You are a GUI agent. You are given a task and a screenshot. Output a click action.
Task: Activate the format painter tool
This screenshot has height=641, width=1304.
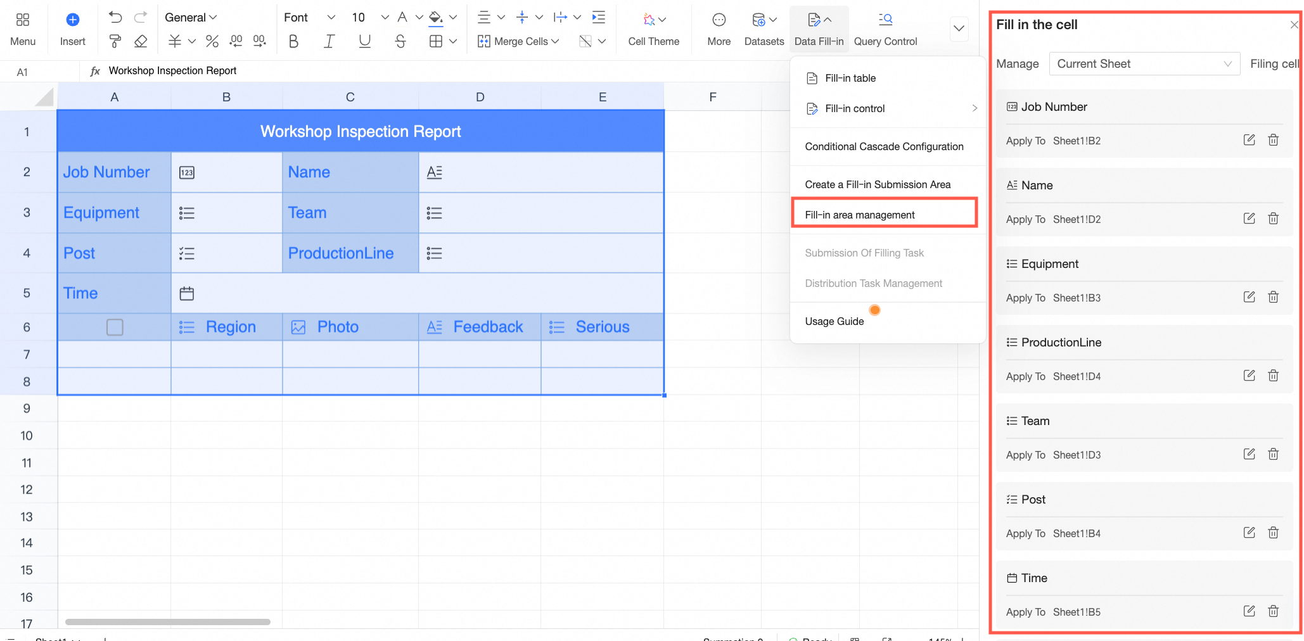pos(115,41)
